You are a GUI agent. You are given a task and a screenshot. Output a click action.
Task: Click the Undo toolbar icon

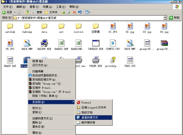(x=80, y=12)
